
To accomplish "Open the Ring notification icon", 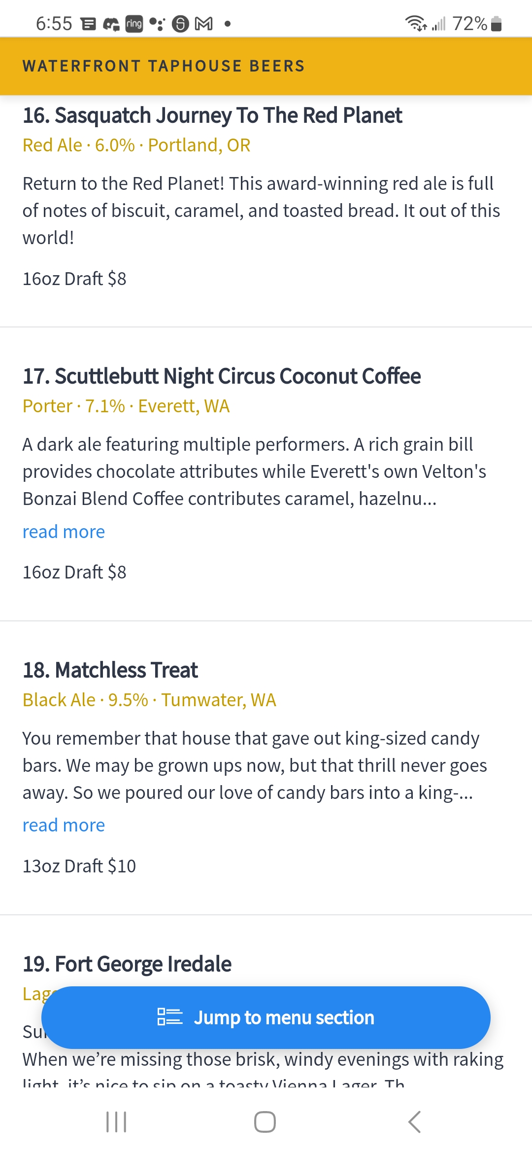I will tap(134, 23).
